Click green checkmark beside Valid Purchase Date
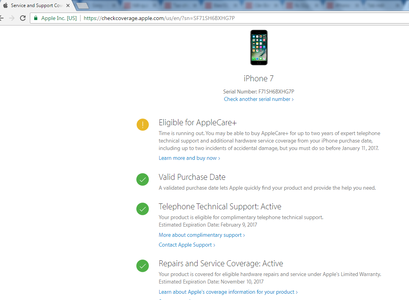 click(x=143, y=179)
